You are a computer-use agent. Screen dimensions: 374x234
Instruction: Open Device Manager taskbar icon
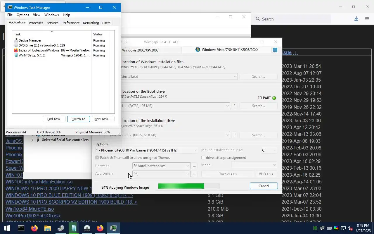(x=61, y=228)
